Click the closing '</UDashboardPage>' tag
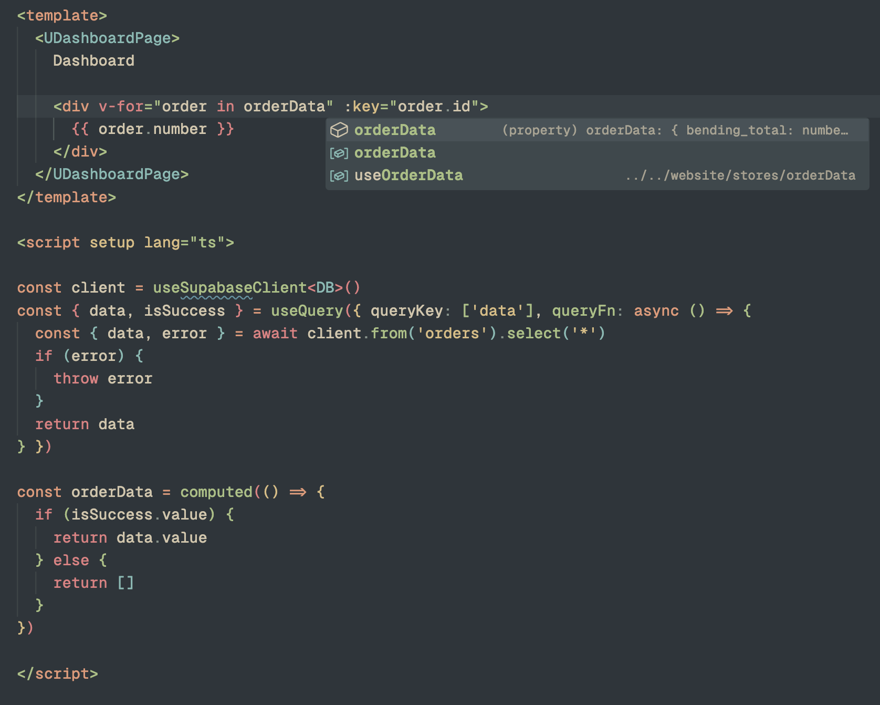Image resolution: width=880 pixels, height=705 pixels. (112, 174)
